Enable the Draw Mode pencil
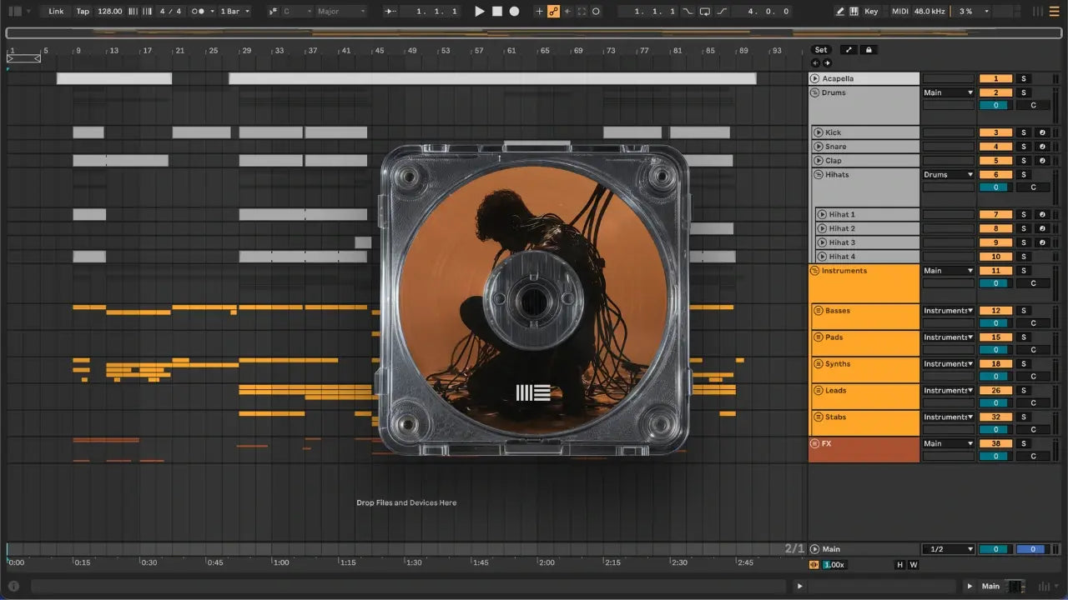The height and width of the screenshot is (600, 1068). [840, 12]
